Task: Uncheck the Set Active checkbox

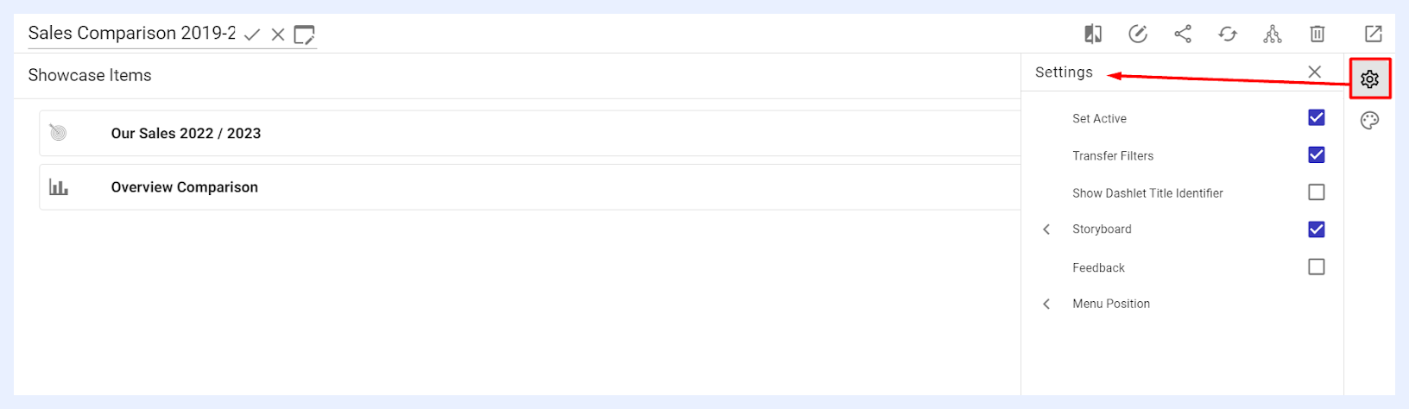Action: click(x=1316, y=117)
